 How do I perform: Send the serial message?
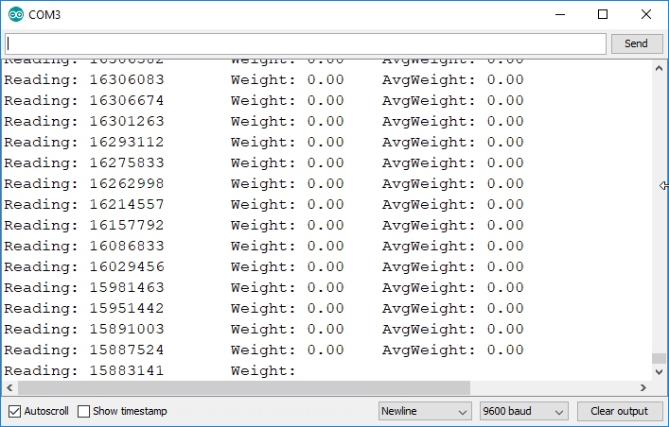point(637,43)
